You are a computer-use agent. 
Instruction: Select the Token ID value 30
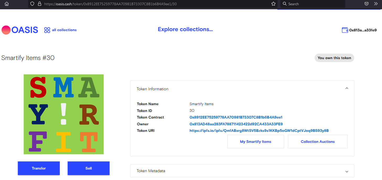pos(192,110)
